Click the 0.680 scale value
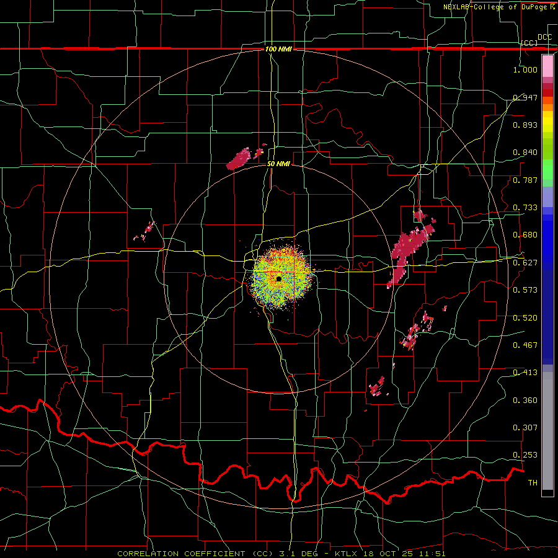Viewport: 558px width, 558px height. pyautogui.click(x=525, y=234)
